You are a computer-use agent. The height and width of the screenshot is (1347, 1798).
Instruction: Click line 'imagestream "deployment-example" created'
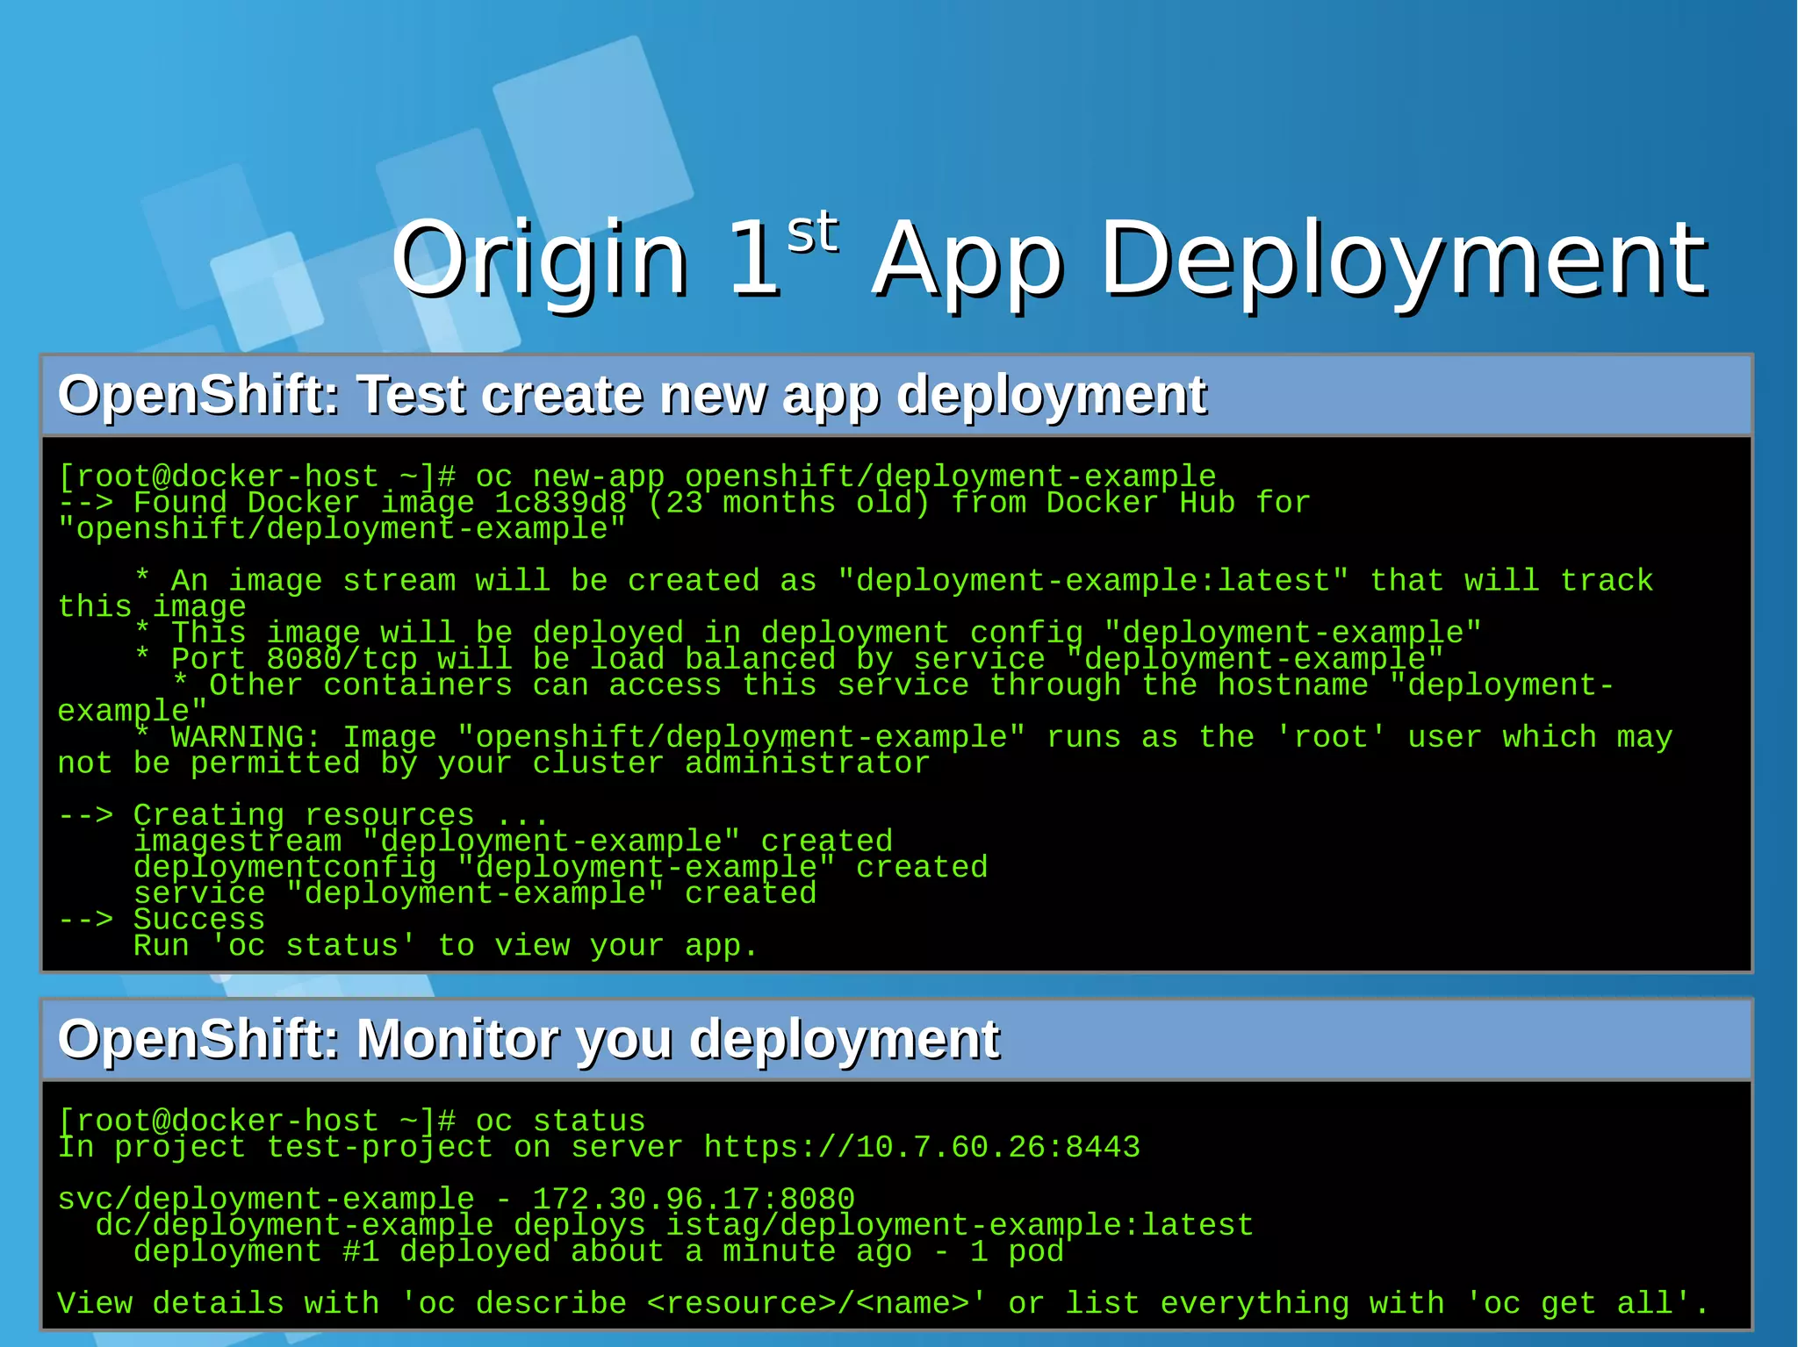pyautogui.click(x=513, y=842)
